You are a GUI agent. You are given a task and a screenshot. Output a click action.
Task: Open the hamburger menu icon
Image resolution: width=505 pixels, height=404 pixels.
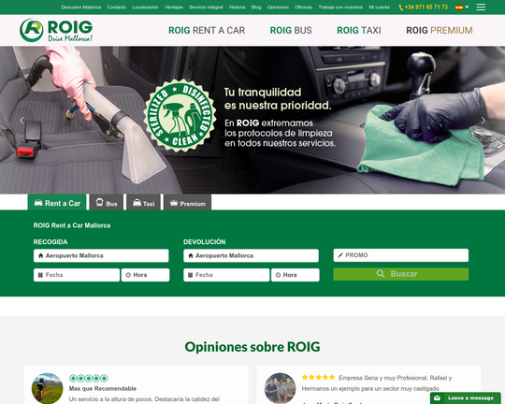481,7
